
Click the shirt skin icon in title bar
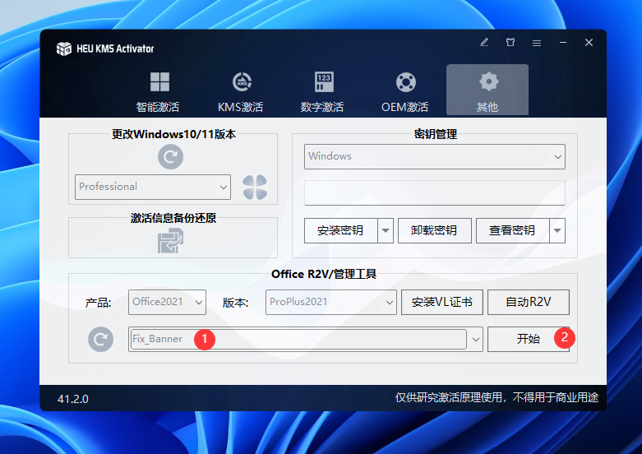coord(510,43)
